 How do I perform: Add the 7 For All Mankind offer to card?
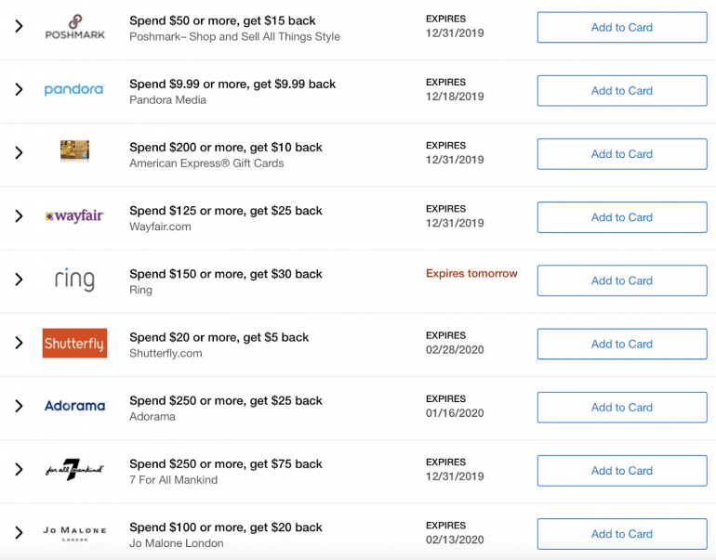point(621,471)
